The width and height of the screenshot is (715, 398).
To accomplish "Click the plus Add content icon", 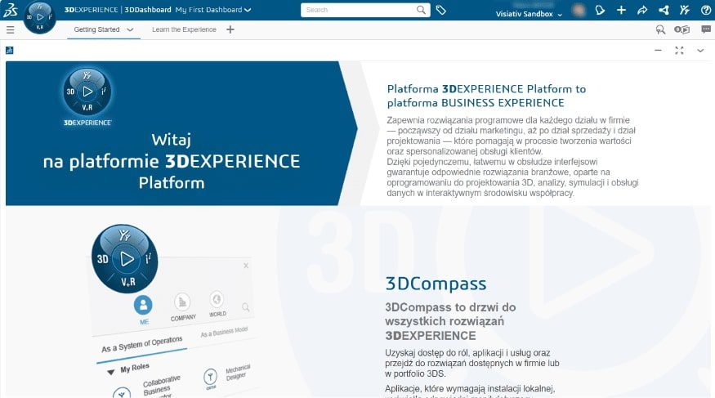I will (621, 10).
